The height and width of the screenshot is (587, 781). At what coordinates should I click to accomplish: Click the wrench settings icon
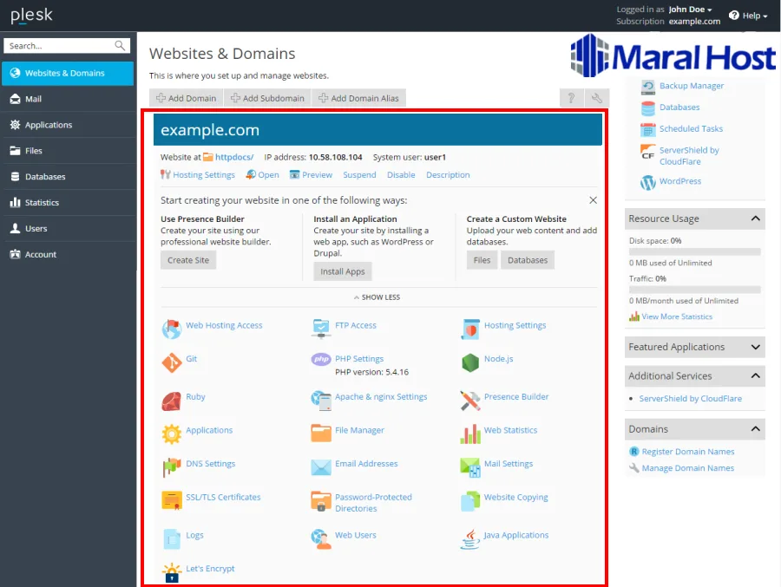coord(595,99)
